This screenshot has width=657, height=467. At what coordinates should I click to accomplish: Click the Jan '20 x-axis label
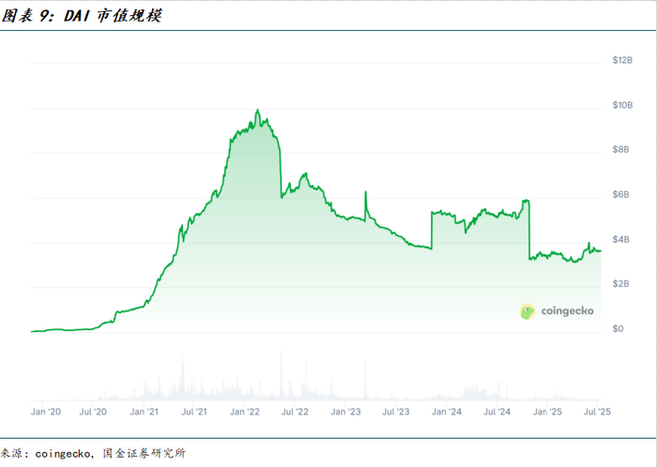(46, 412)
